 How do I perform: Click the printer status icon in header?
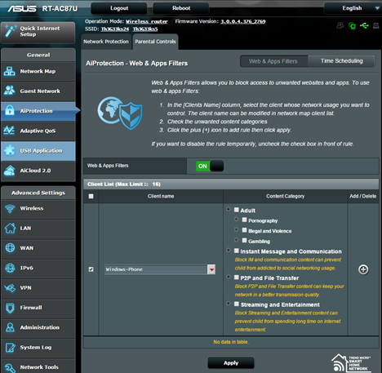(375, 25)
